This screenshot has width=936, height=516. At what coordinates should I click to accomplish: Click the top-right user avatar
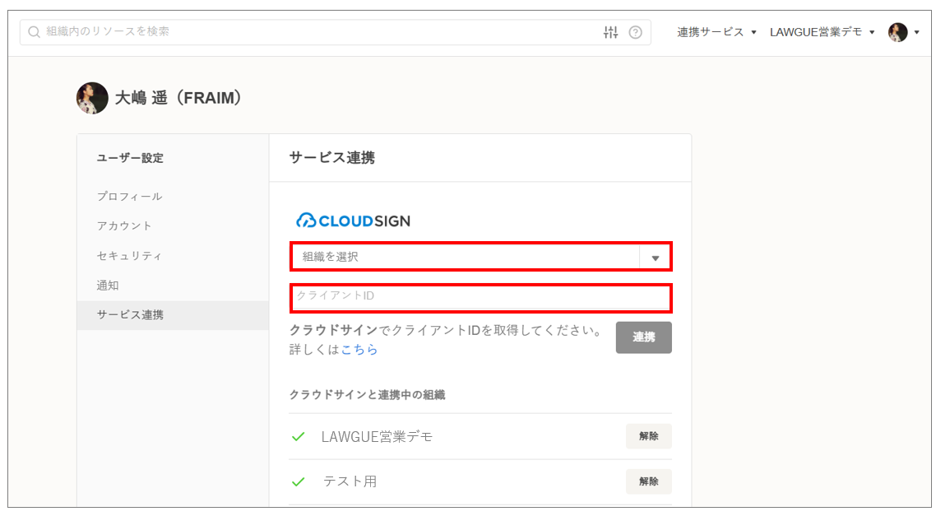[897, 32]
